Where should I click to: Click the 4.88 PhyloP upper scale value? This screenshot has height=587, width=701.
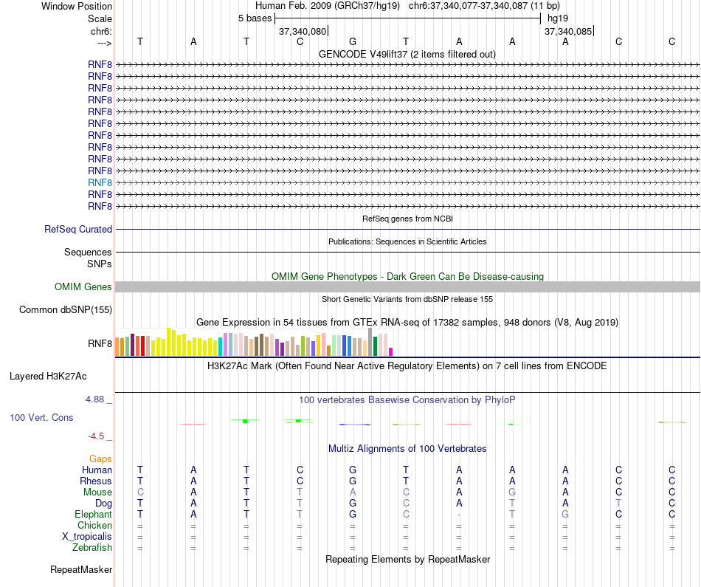point(94,399)
